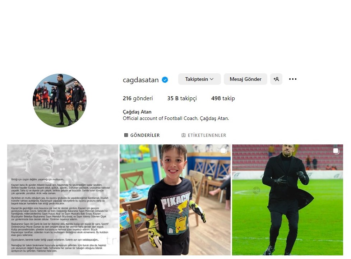Open the round profile picture
The width and height of the screenshot is (351, 259).
(60, 100)
